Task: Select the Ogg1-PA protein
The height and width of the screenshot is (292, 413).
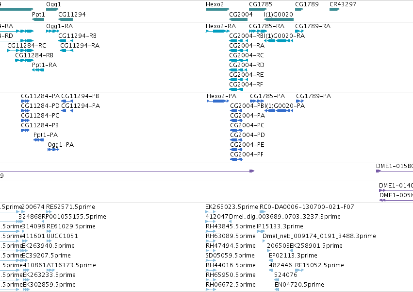Action: click(53, 150)
